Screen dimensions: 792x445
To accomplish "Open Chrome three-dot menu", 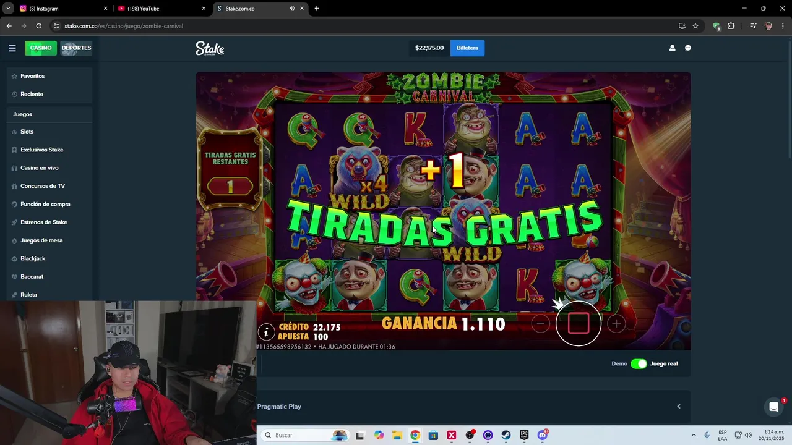I will (783, 26).
